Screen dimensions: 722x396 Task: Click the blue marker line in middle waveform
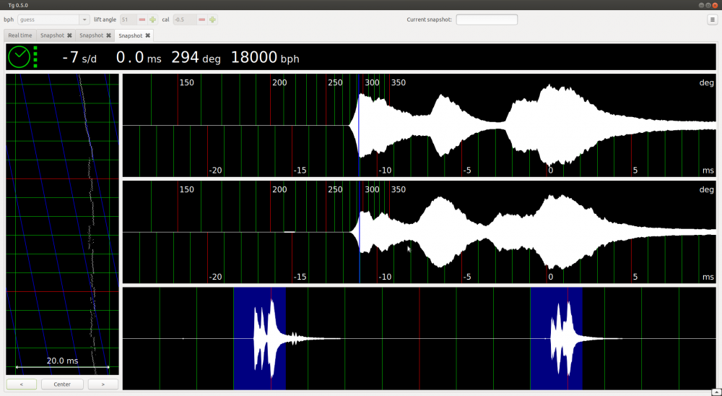tap(359, 232)
